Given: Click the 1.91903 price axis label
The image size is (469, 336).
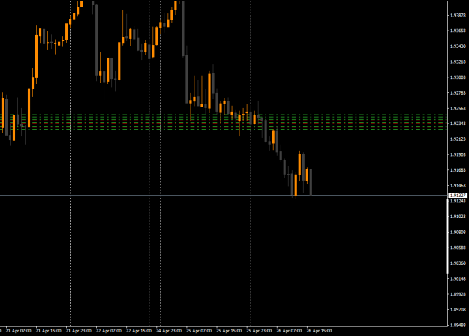Looking at the screenshot, I should [458, 154].
